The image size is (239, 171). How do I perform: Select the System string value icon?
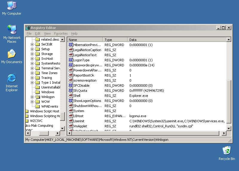[71, 111]
